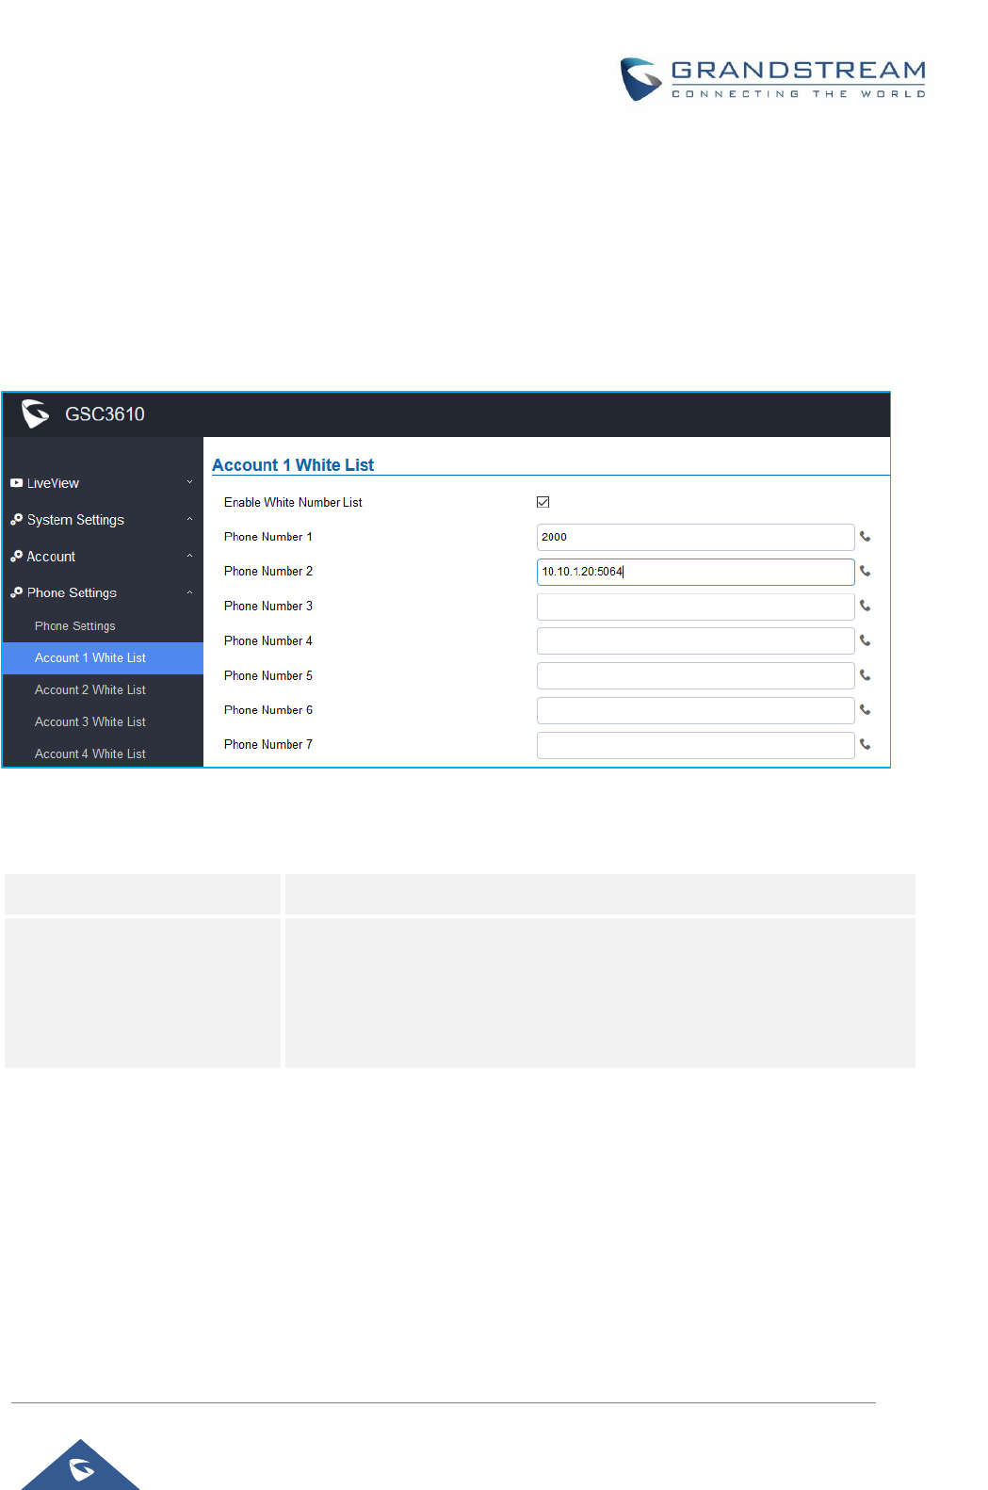Click the empty Phone Number 4 field
The image size is (988, 1490).
click(695, 641)
